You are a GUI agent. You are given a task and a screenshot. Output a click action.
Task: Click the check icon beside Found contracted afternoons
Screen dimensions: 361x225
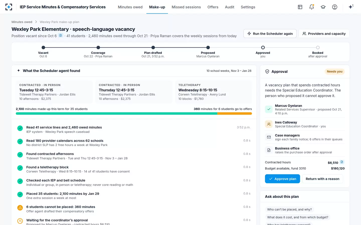tap(20, 155)
